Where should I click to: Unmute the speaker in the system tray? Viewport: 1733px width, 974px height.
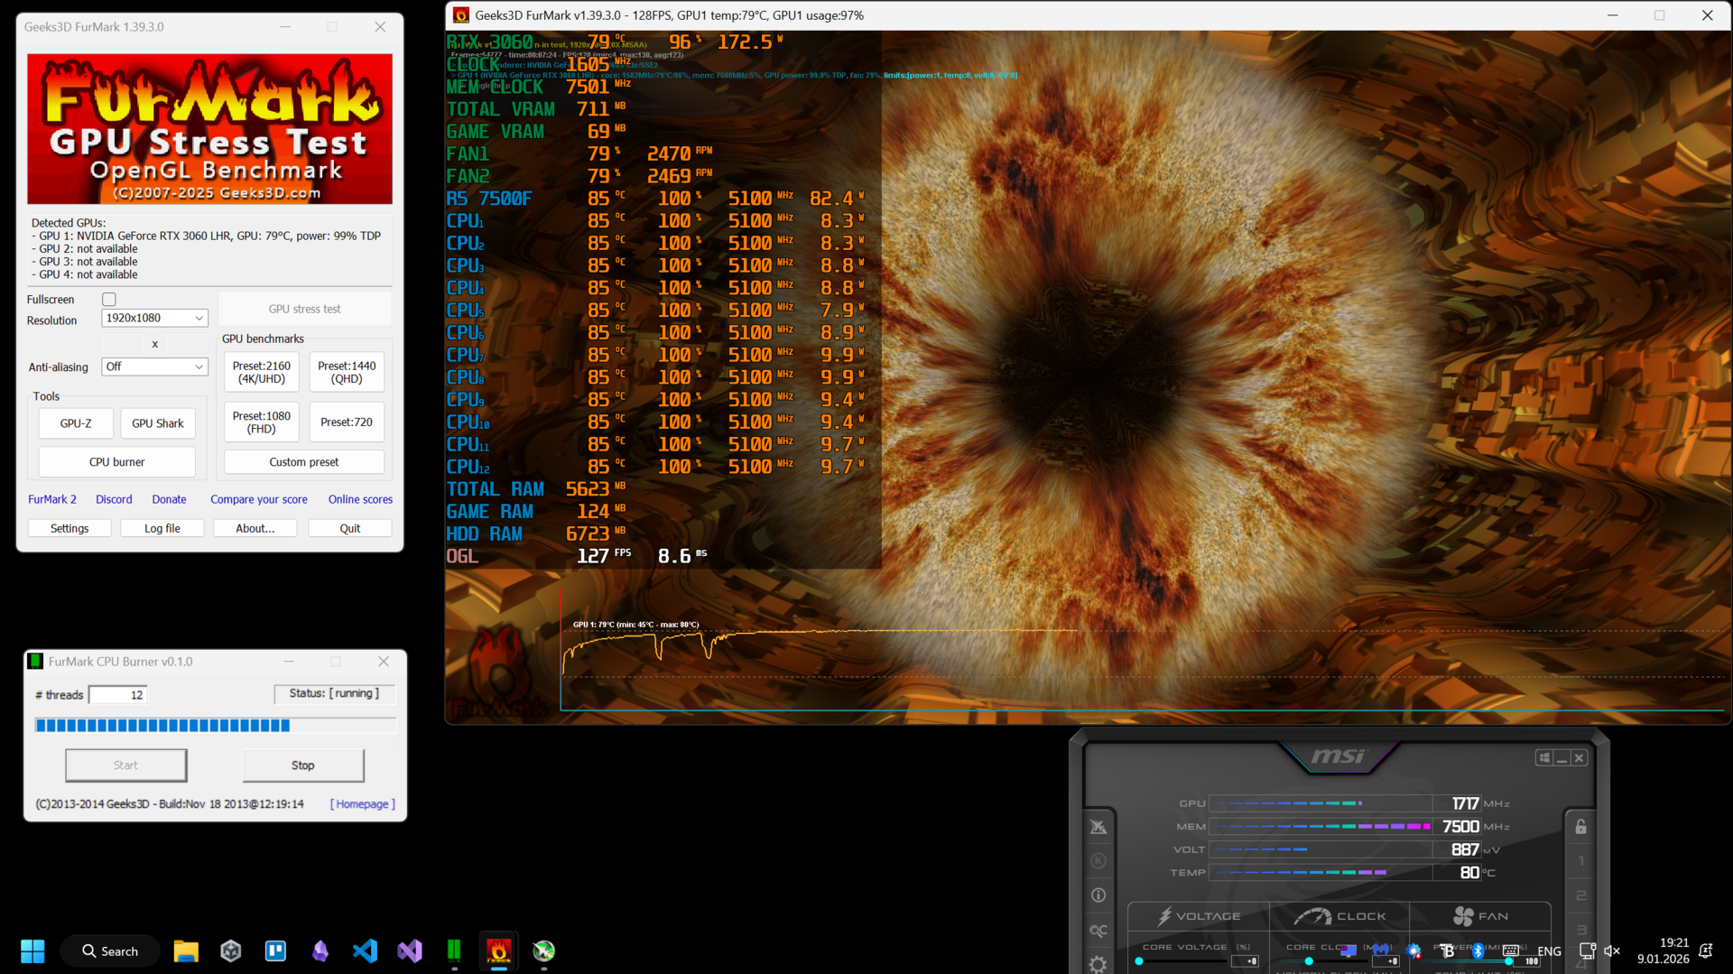[x=1612, y=951]
